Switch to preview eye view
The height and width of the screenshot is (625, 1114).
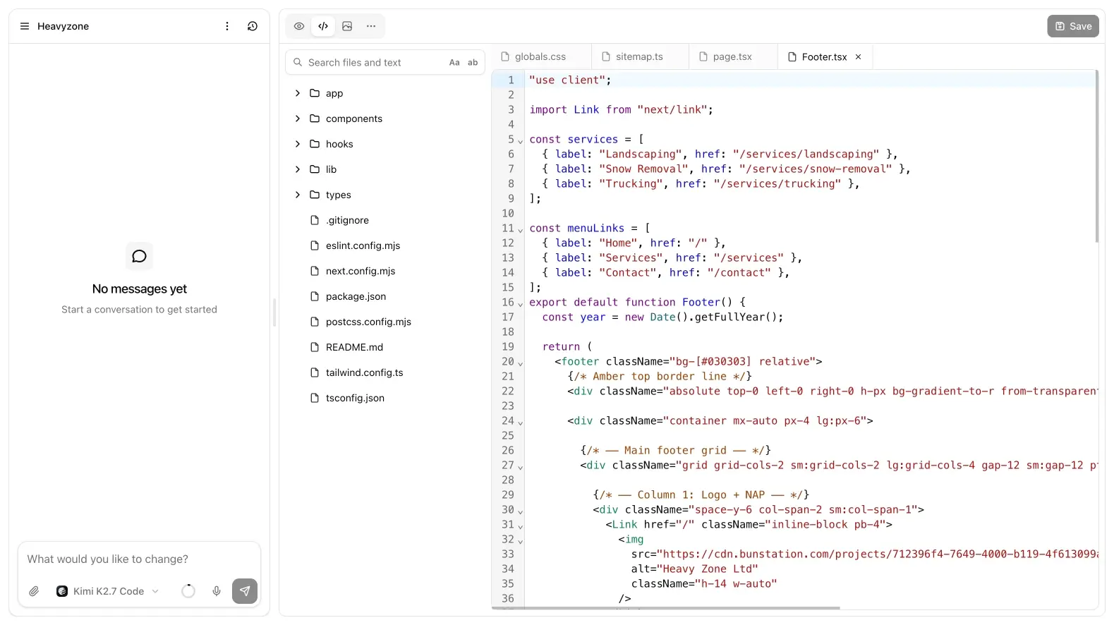click(299, 26)
